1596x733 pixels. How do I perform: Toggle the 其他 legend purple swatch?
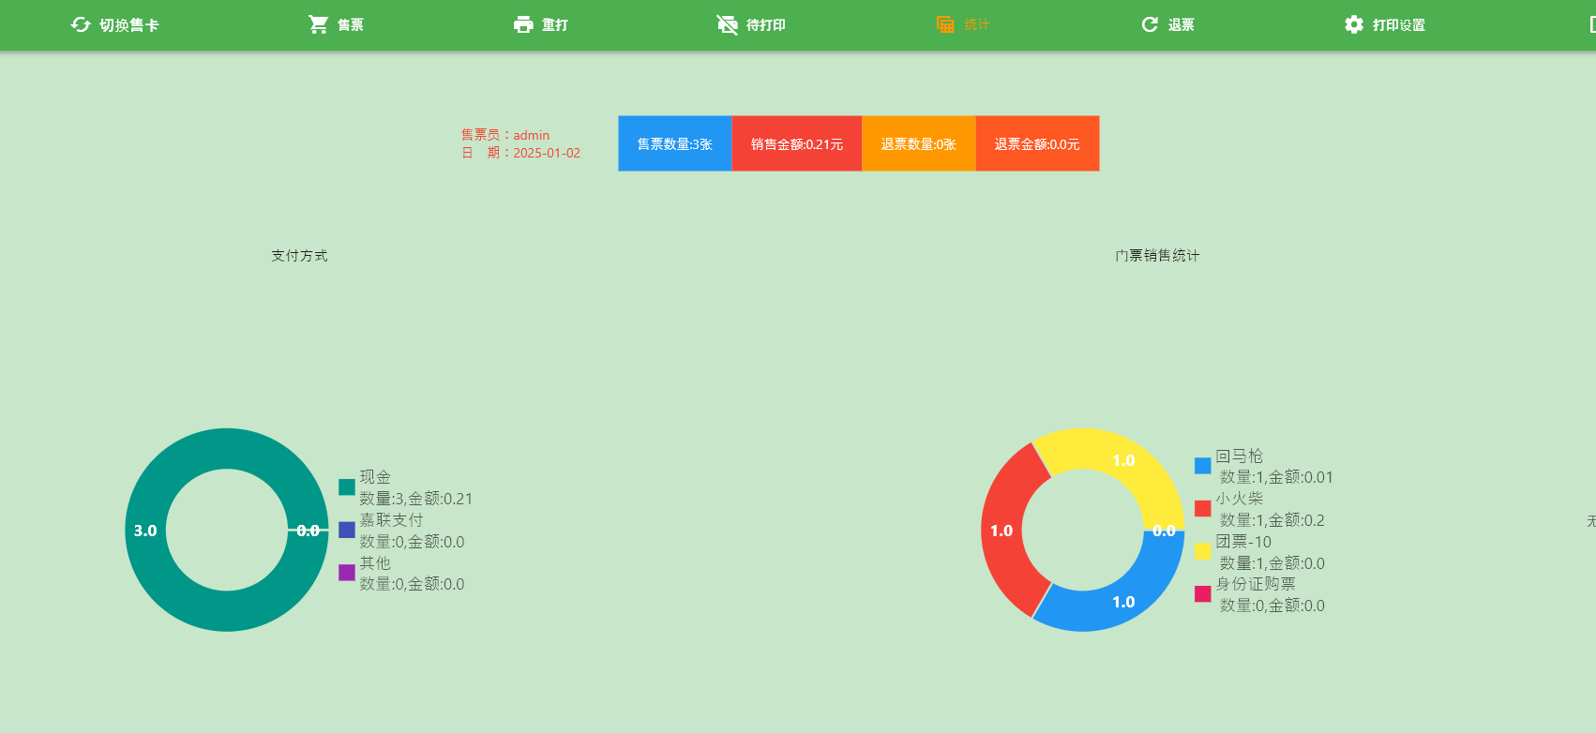(x=347, y=572)
